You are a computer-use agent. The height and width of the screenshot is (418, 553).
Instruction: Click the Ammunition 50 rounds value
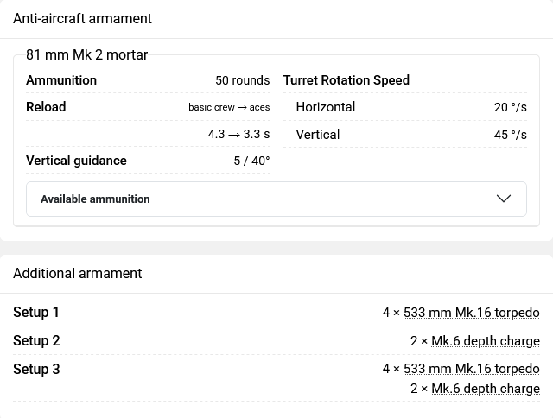coord(243,80)
